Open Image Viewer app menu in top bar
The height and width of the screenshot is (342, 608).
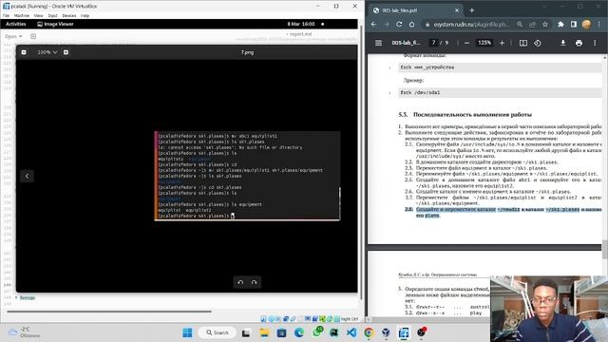click(x=55, y=24)
